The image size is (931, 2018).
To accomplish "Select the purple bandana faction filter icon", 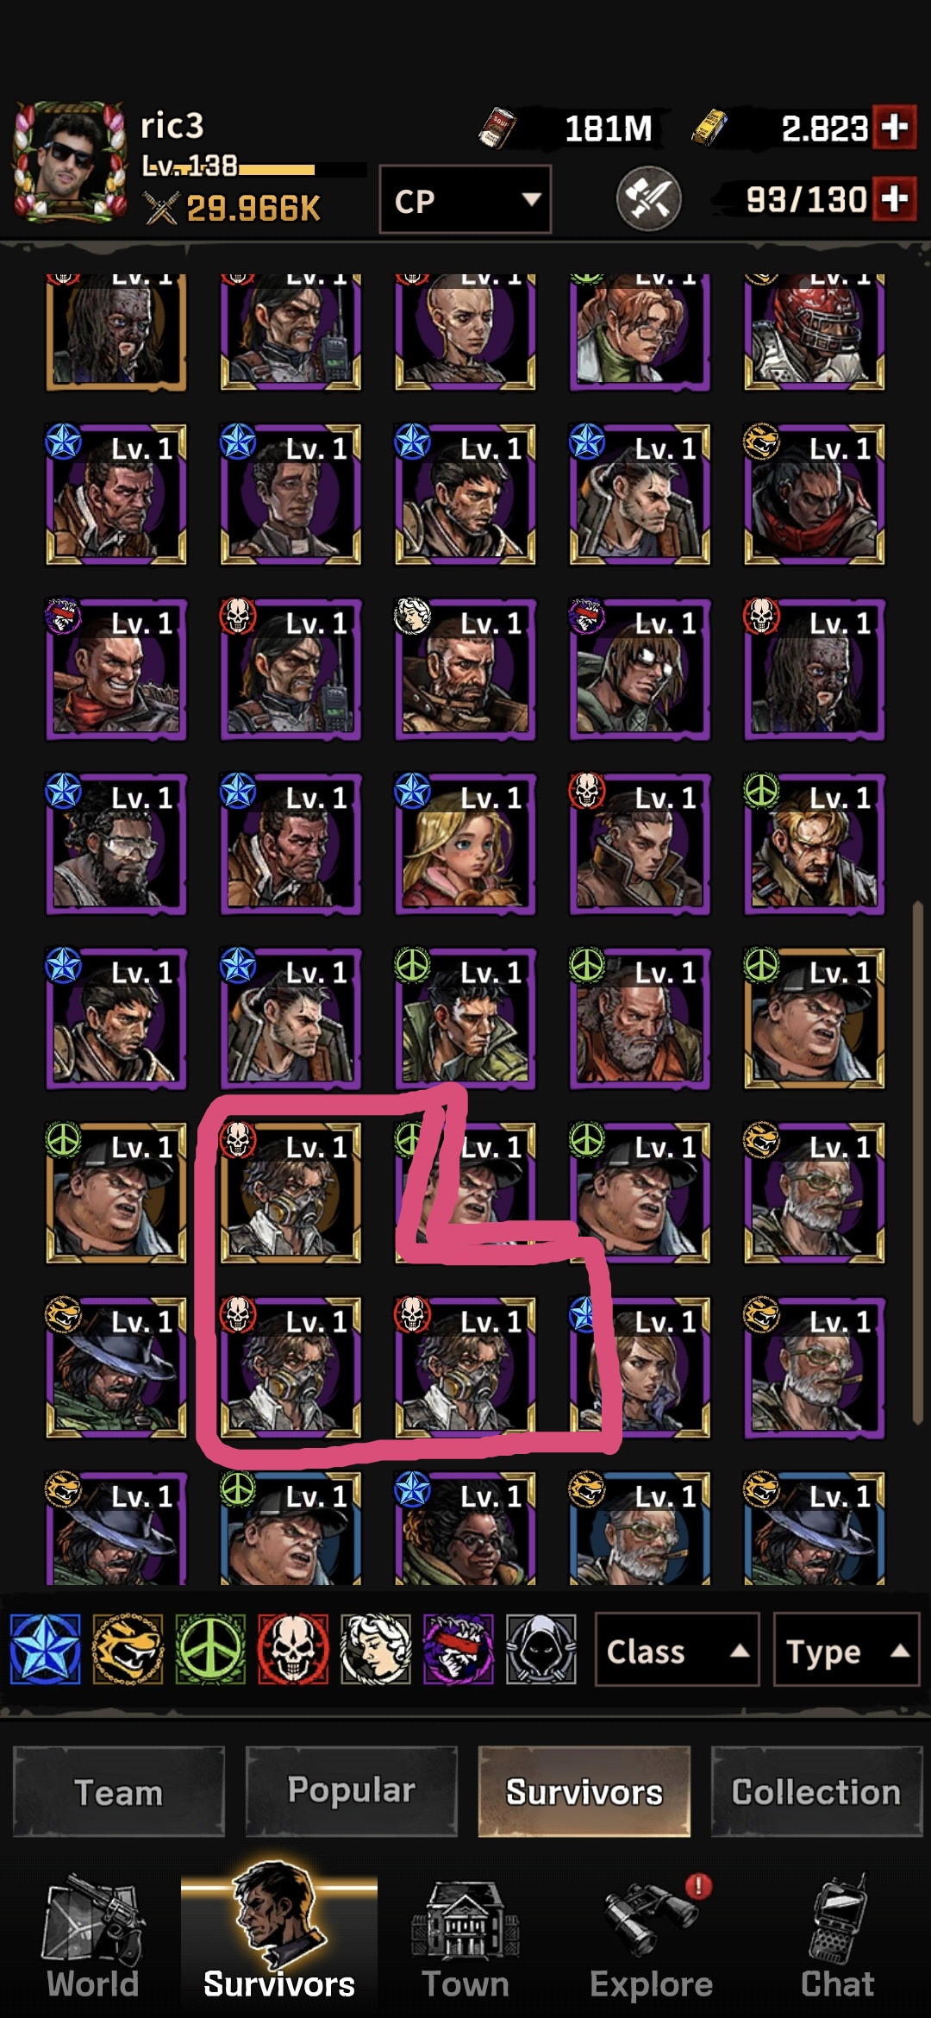I will click(x=459, y=1650).
